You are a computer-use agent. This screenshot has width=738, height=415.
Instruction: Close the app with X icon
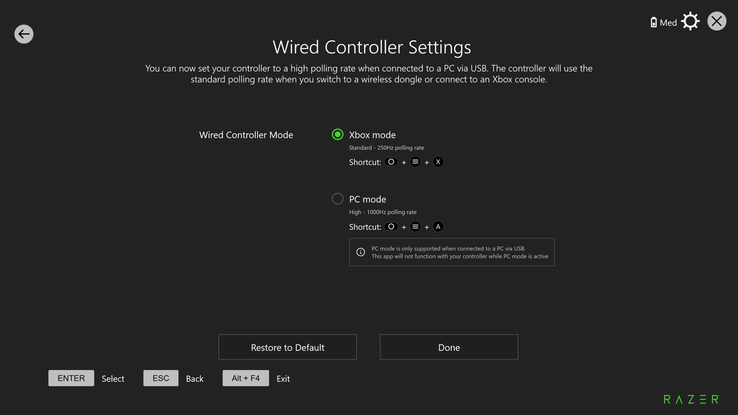[716, 22]
